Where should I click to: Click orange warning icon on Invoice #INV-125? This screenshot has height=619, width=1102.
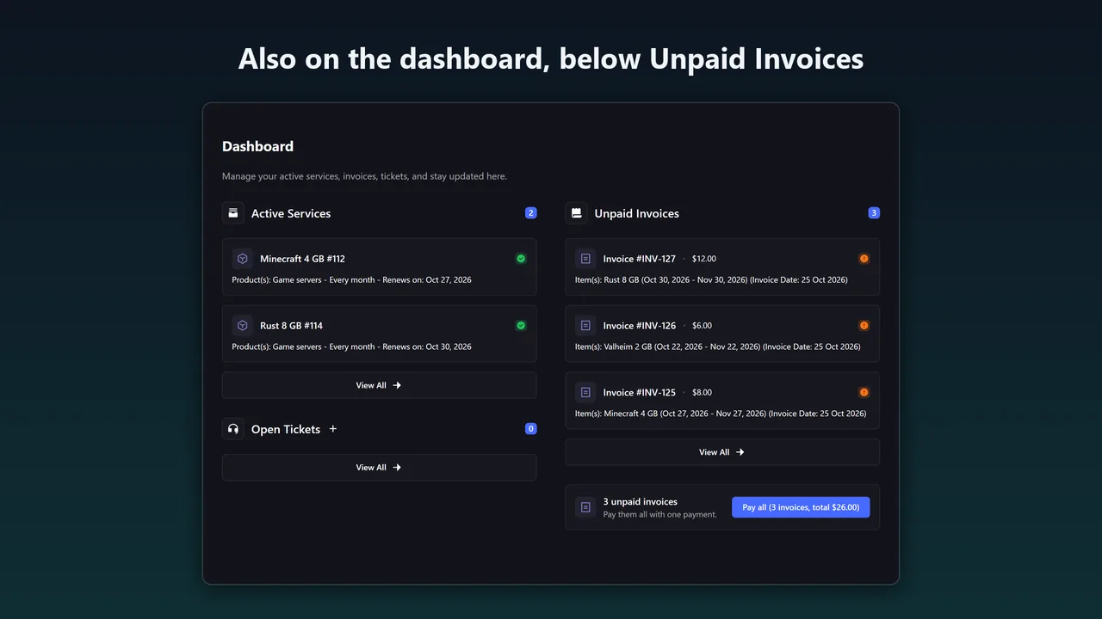tap(864, 393)
